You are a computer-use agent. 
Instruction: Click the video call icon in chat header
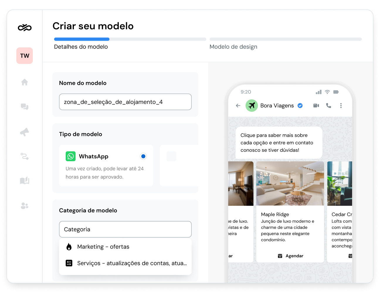click(x=316, y=106)
